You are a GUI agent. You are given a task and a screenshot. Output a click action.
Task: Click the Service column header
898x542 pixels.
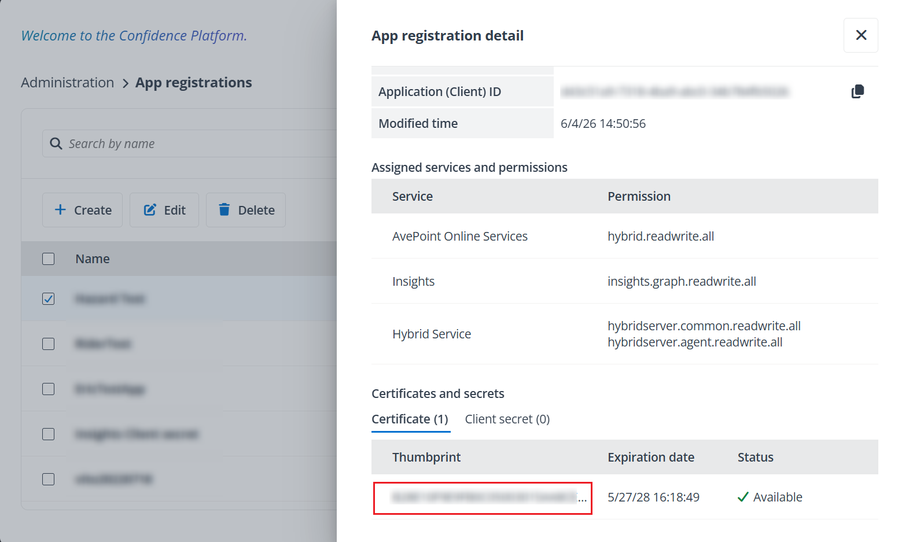pyautogui.click(x=413, y=196)
